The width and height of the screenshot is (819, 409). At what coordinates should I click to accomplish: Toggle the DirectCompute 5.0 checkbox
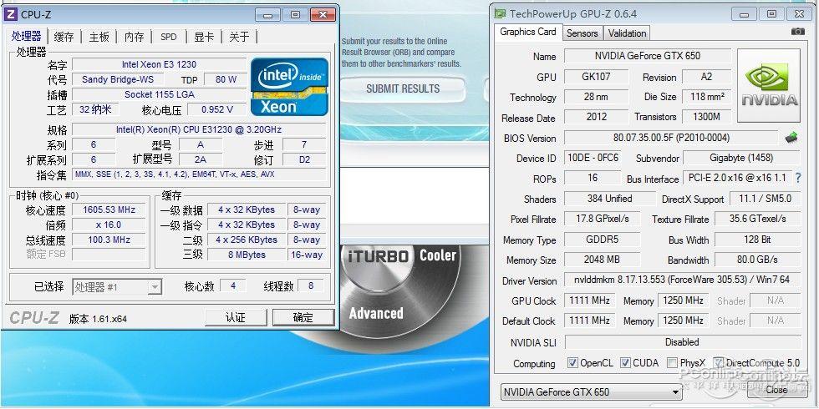coord(719,362)
